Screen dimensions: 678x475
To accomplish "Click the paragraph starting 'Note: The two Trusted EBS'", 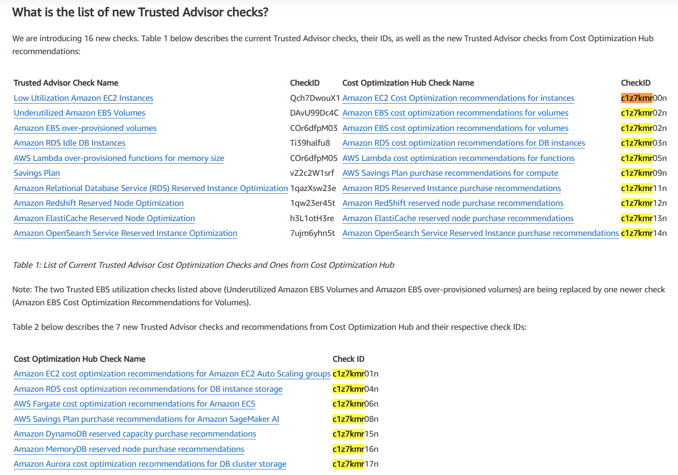I will tap(339, 296).
